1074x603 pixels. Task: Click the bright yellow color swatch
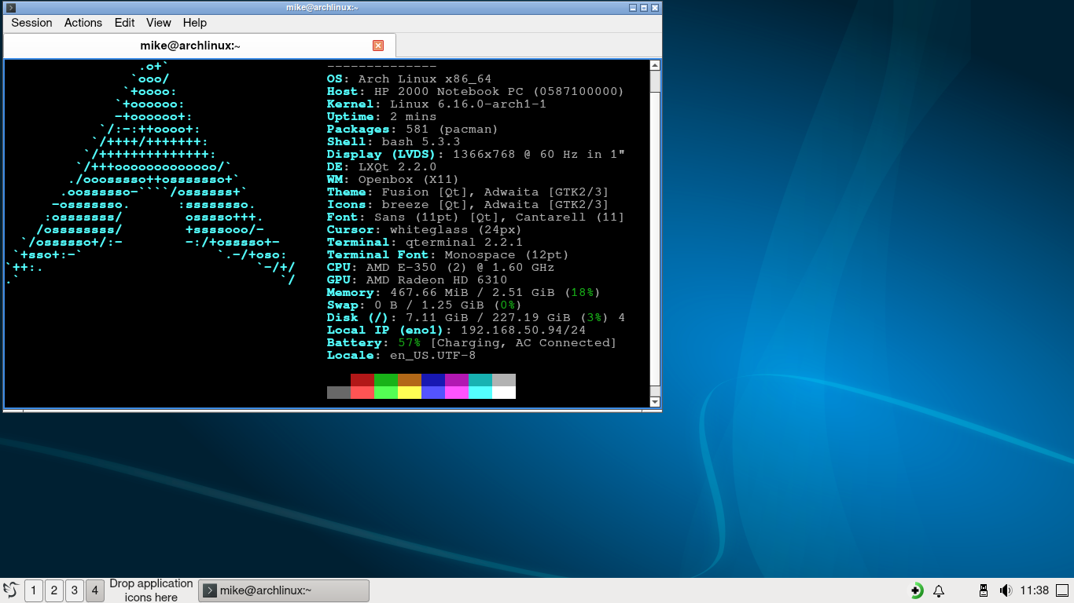point(410,393)
